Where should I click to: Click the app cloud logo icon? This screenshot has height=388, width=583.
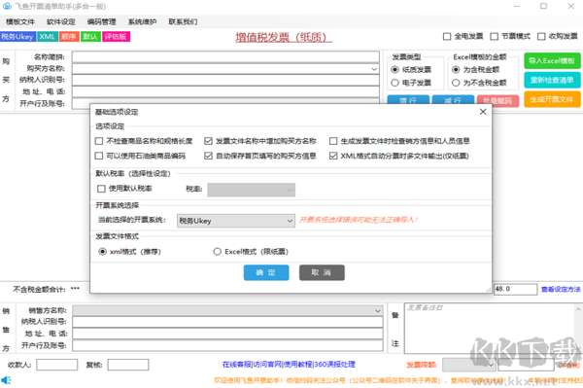pyautogui.click(x=7, y=6)
